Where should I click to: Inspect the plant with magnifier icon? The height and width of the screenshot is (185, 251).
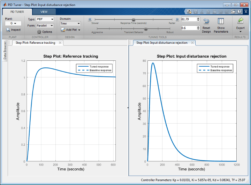point(8,30)
